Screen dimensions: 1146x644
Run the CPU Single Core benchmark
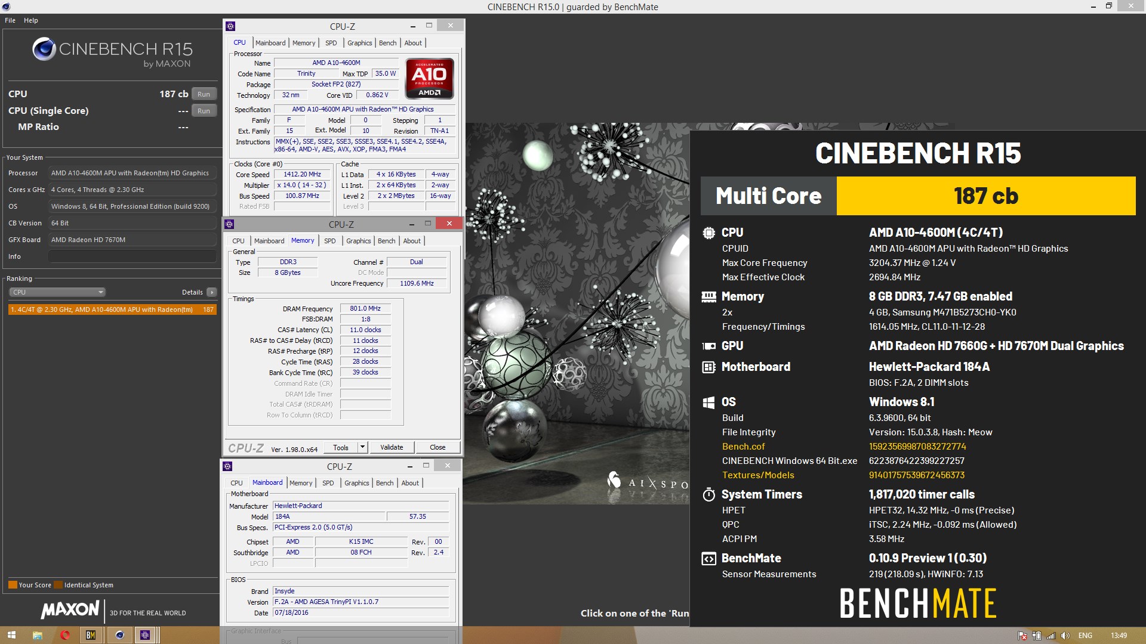tap(204, 111)
